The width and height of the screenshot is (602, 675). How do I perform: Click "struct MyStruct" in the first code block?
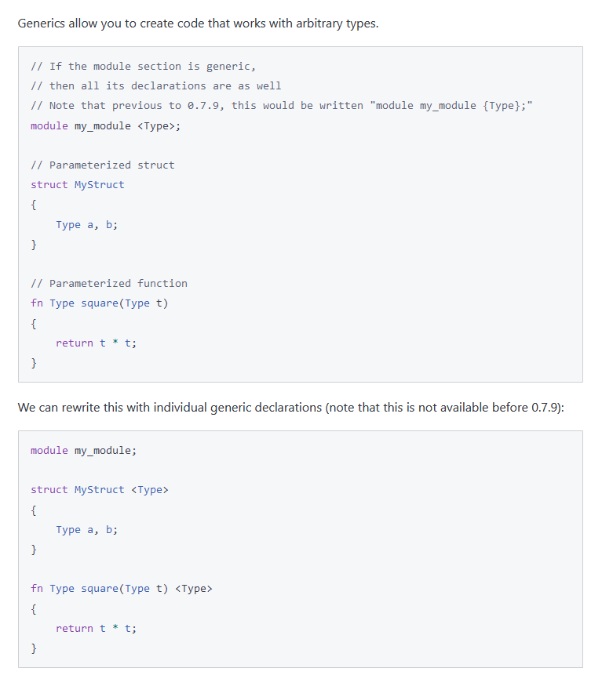[x=77, y=185]
